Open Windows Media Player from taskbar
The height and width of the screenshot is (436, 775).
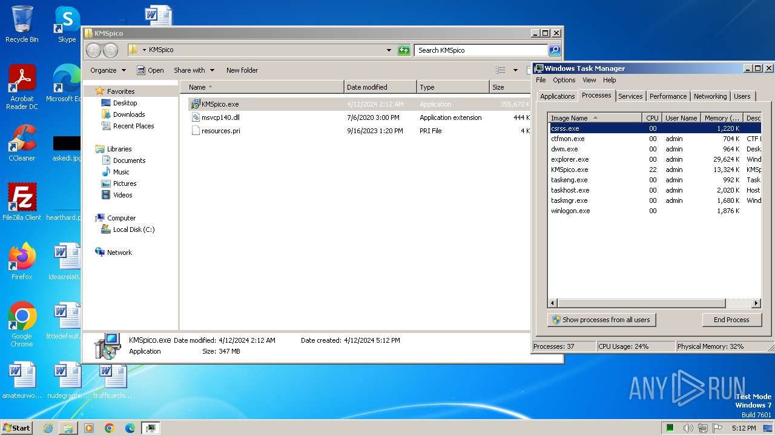tap(89, 428)
